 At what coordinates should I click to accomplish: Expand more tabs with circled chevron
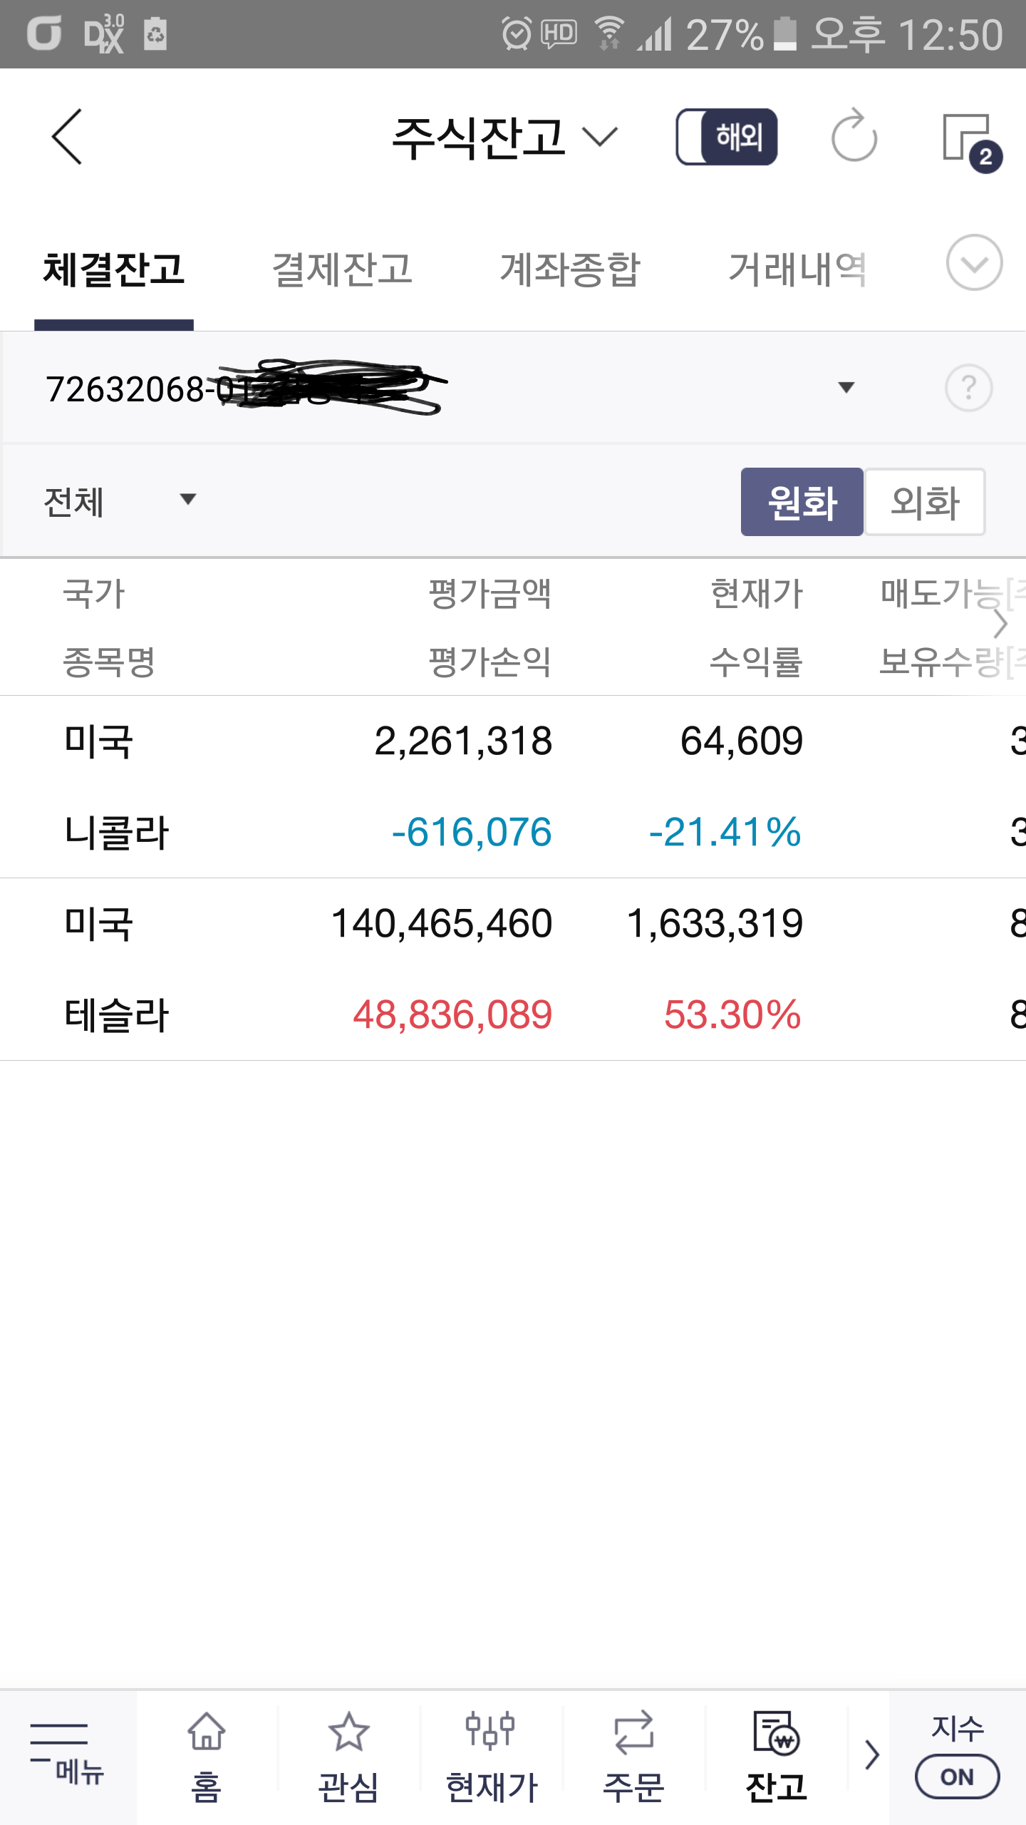(x=974, y=262)
